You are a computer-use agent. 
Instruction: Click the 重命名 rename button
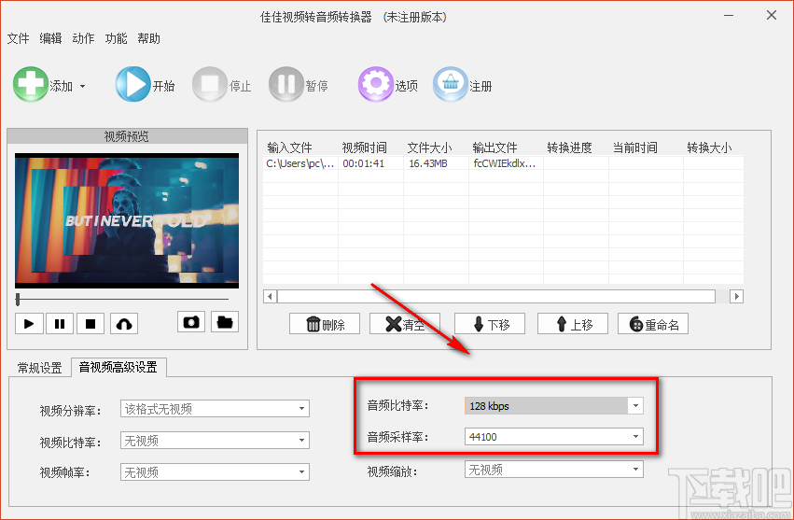[x=653, y=324]
